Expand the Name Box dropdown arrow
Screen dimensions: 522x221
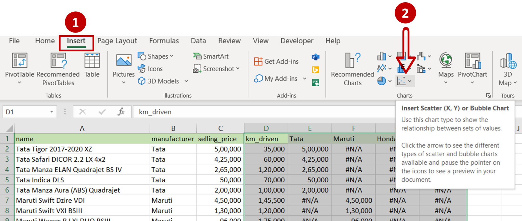(x=51, y=112)
